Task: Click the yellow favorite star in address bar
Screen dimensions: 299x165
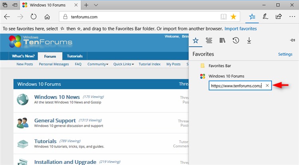Action: pos(233,17)
